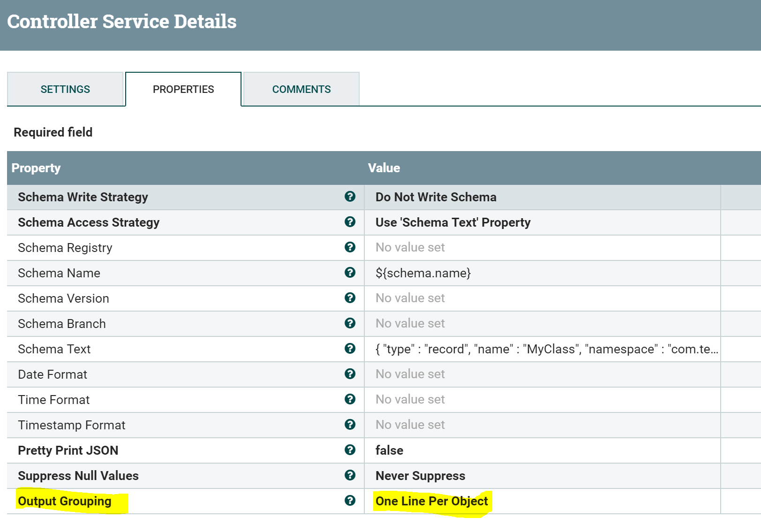Image resolution: width=761 pixels, height=526 pixels.
Task: Click the highlighted Output Grouping help icon
Action: (350, 501)
